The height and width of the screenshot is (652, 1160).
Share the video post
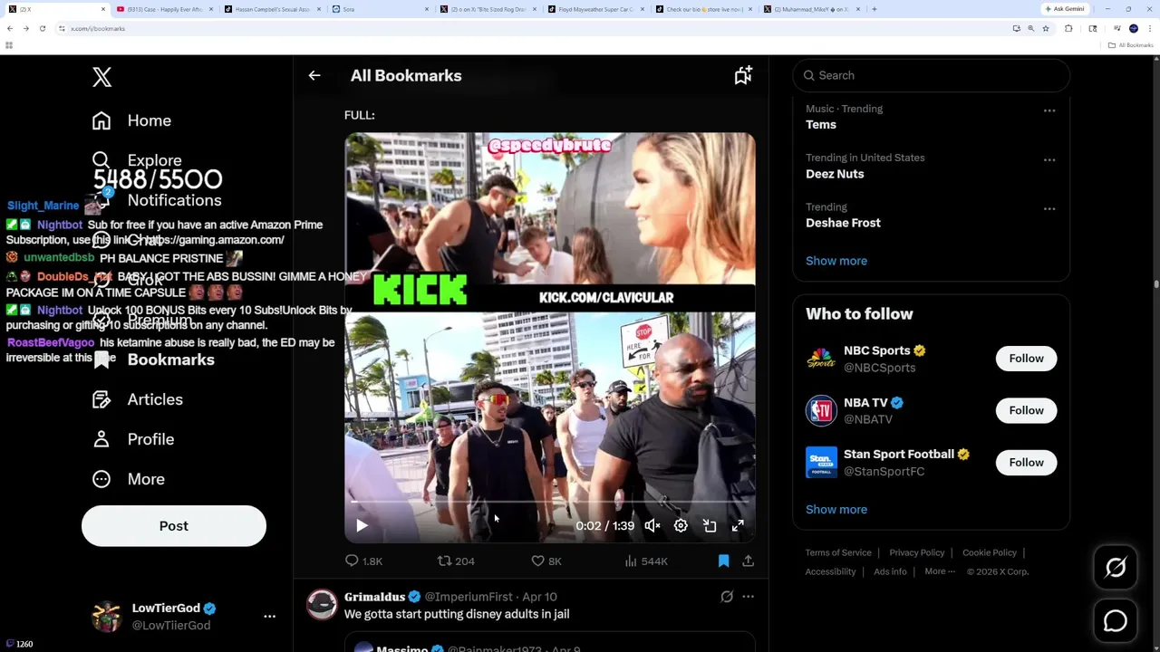(748, 561)
